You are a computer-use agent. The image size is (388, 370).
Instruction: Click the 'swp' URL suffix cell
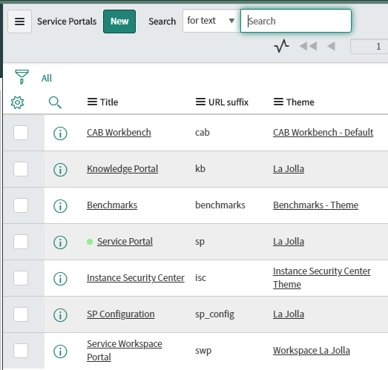(x=203, y=351)
